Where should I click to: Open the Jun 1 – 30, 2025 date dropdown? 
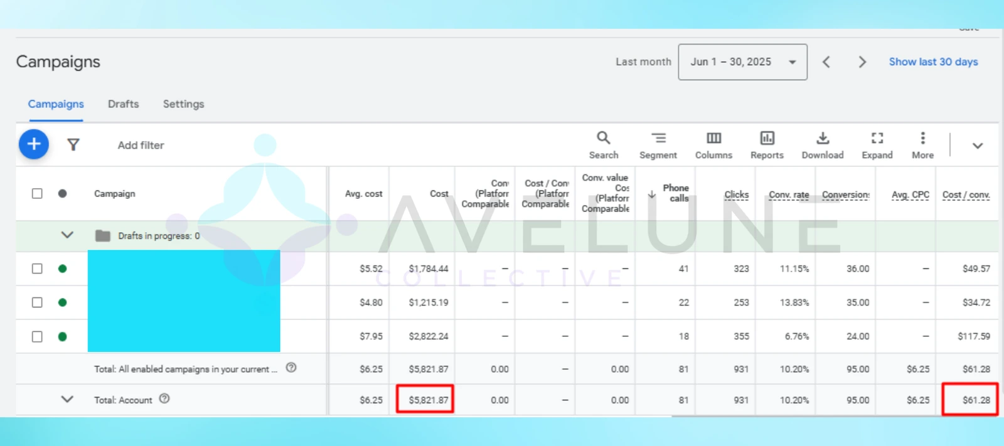[743, 62]
